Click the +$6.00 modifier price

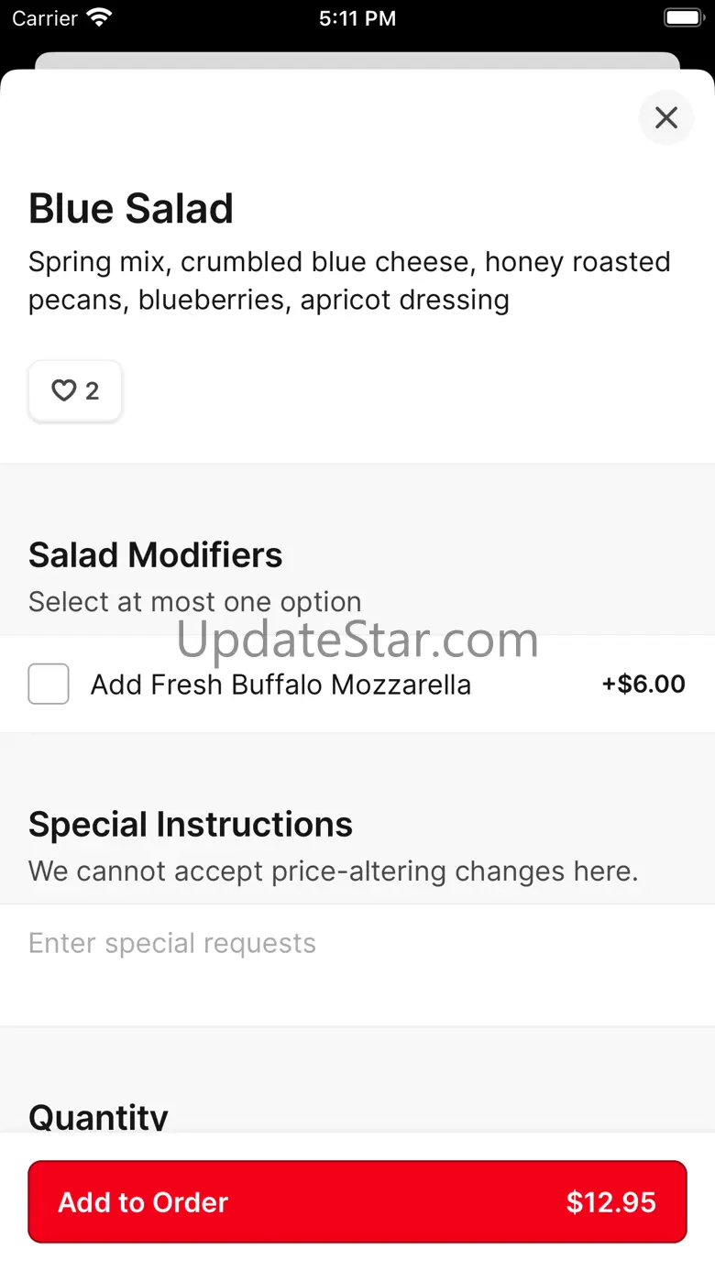[x=643, y=684]
